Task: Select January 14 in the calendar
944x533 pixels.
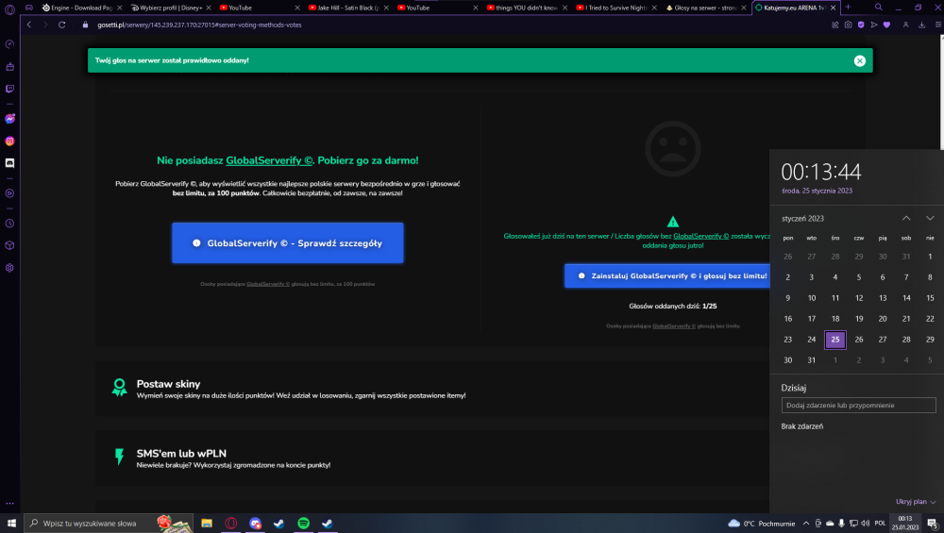Action: [x=906, y=298]
